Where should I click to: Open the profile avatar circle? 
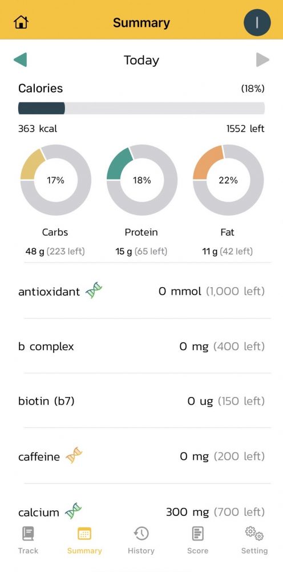[257, 23]
